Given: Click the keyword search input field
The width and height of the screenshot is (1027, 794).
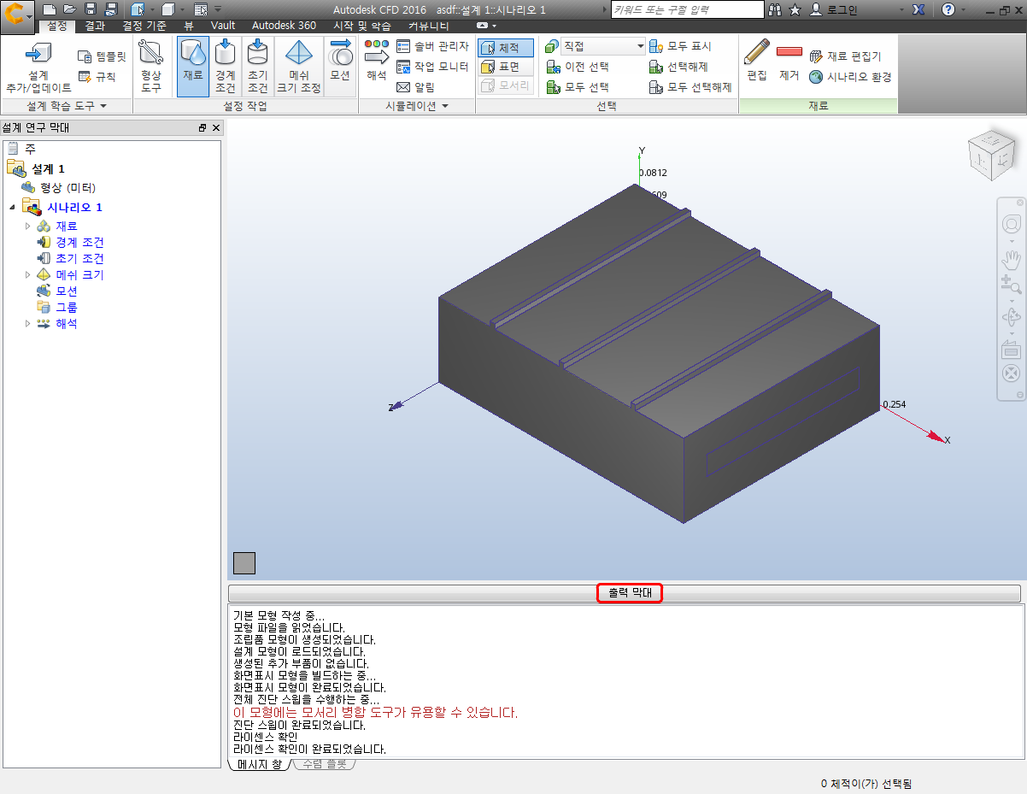Looking at the screenshot, I should [687, 9].
